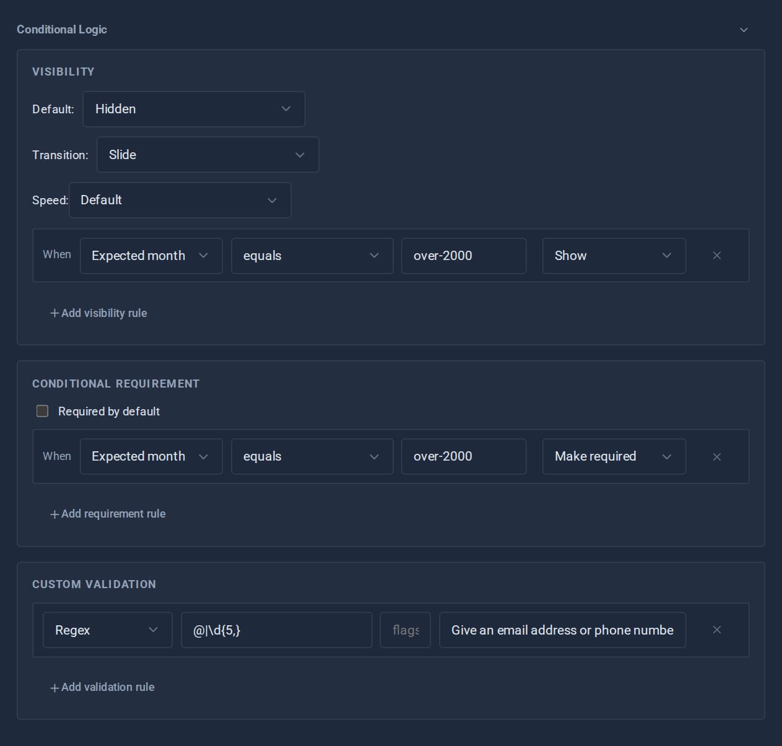Collapse the Conditional Logic section chevron
The width and height of the screenshot is (782, 746).
click(x=744, y=30)
